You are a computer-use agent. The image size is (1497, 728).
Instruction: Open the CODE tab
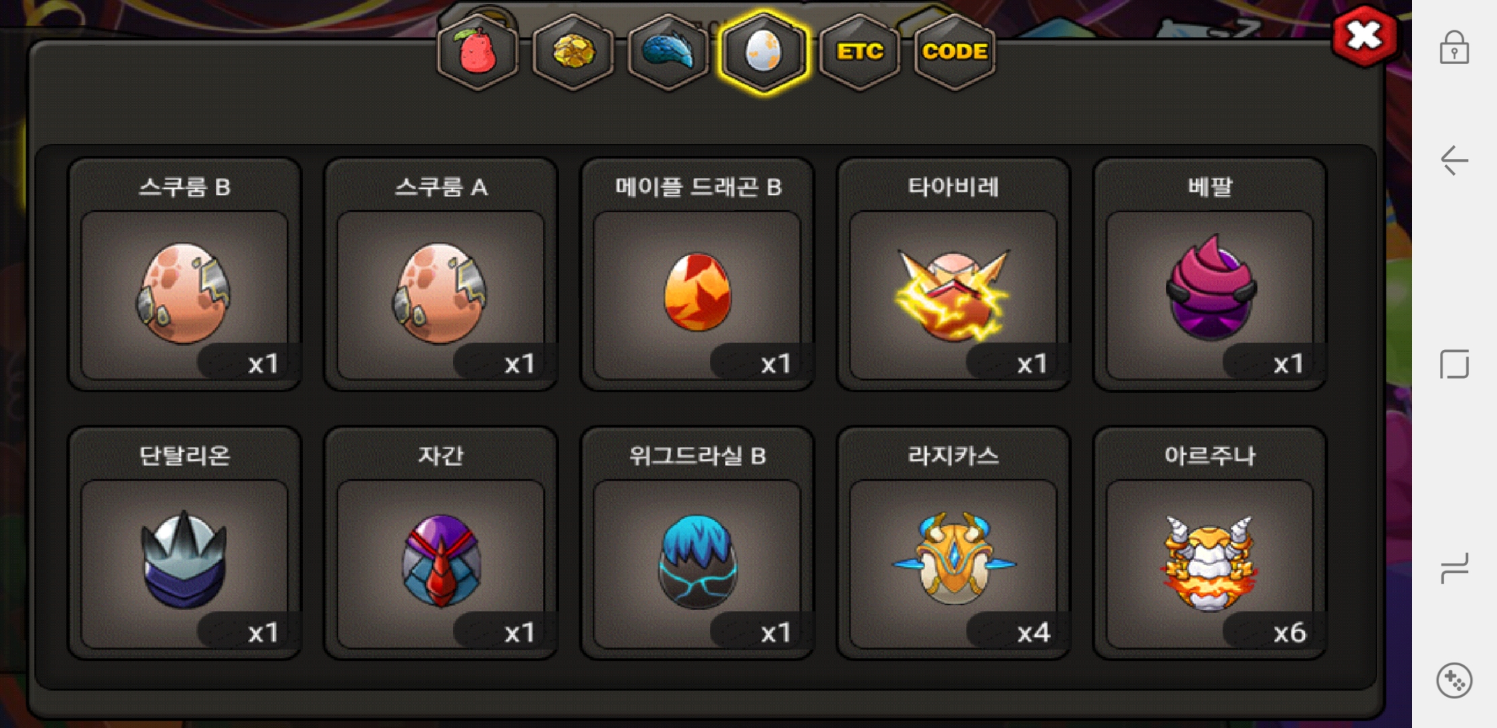point(955,52)
